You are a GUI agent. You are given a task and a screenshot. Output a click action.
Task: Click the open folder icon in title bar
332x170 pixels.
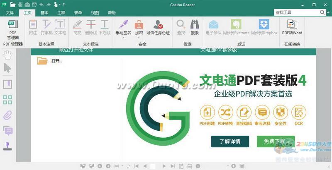(x=13, y=4)
